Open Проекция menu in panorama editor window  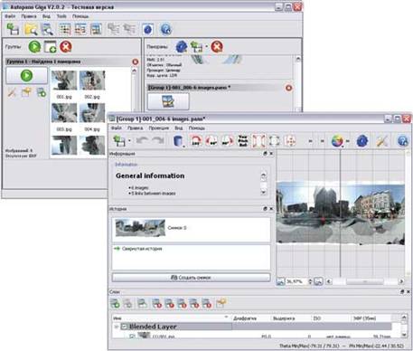pyautogui.click(x=159, y=128)
